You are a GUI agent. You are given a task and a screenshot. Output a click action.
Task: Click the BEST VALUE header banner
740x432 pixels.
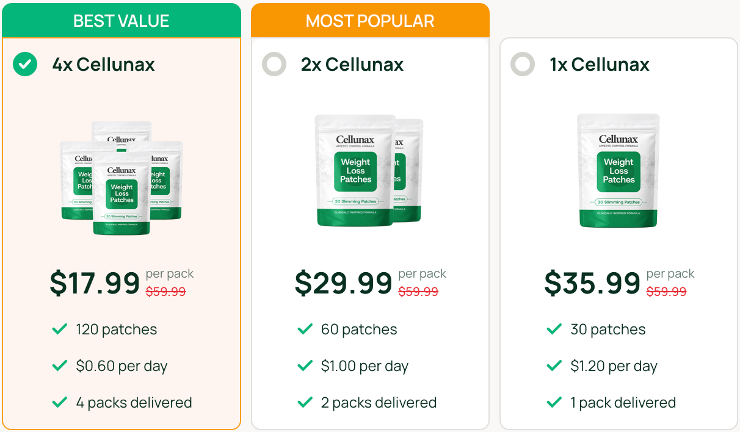[121, 20]
